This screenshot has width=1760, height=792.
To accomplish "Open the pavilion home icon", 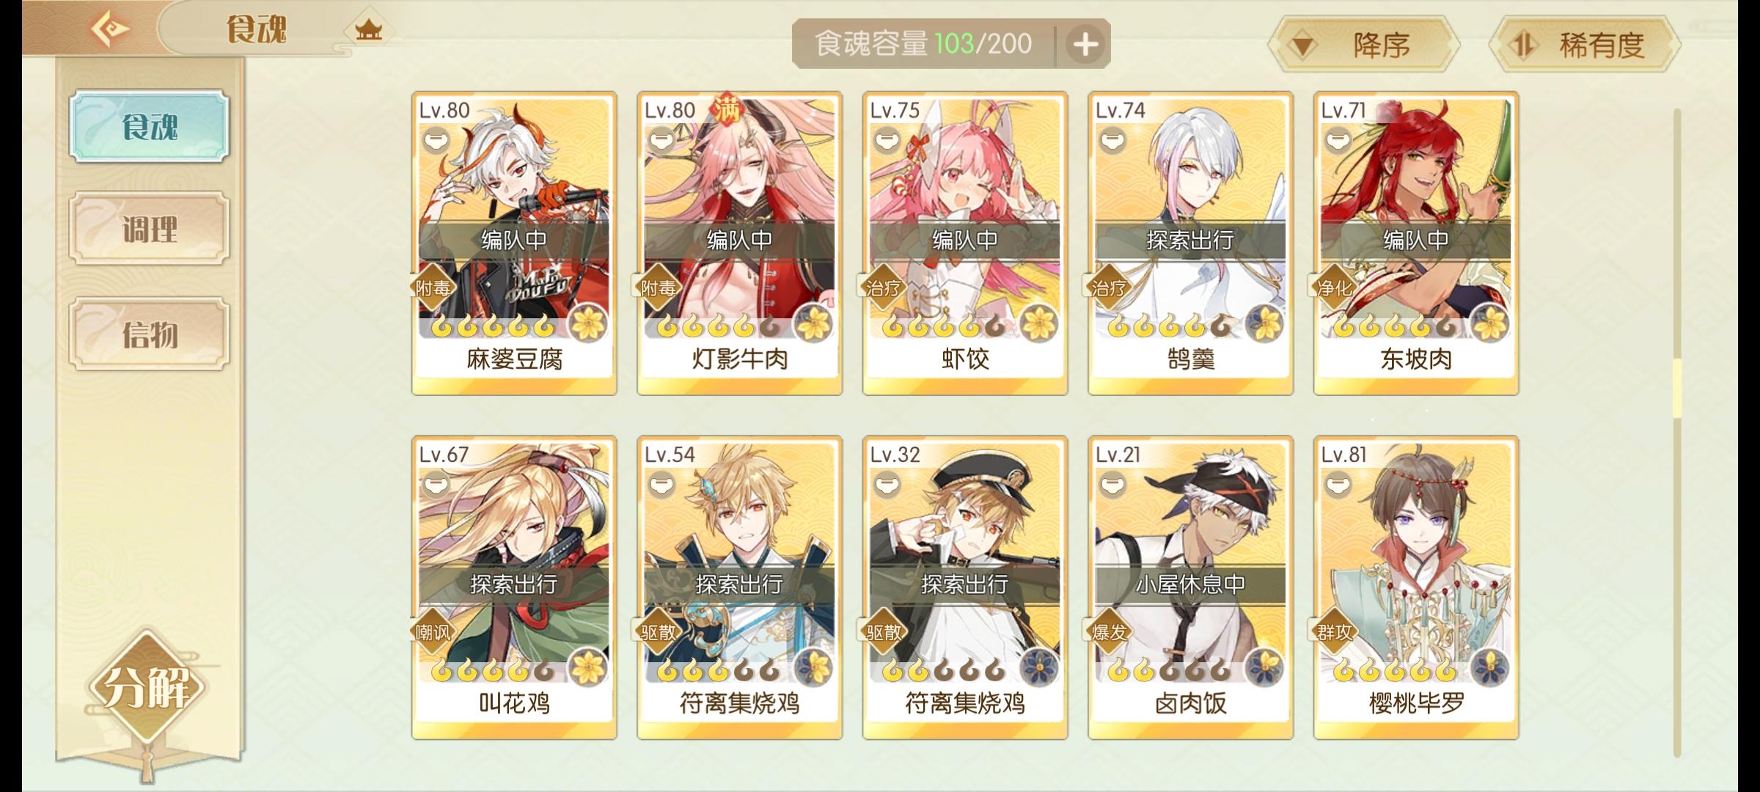I will [369, 30].
